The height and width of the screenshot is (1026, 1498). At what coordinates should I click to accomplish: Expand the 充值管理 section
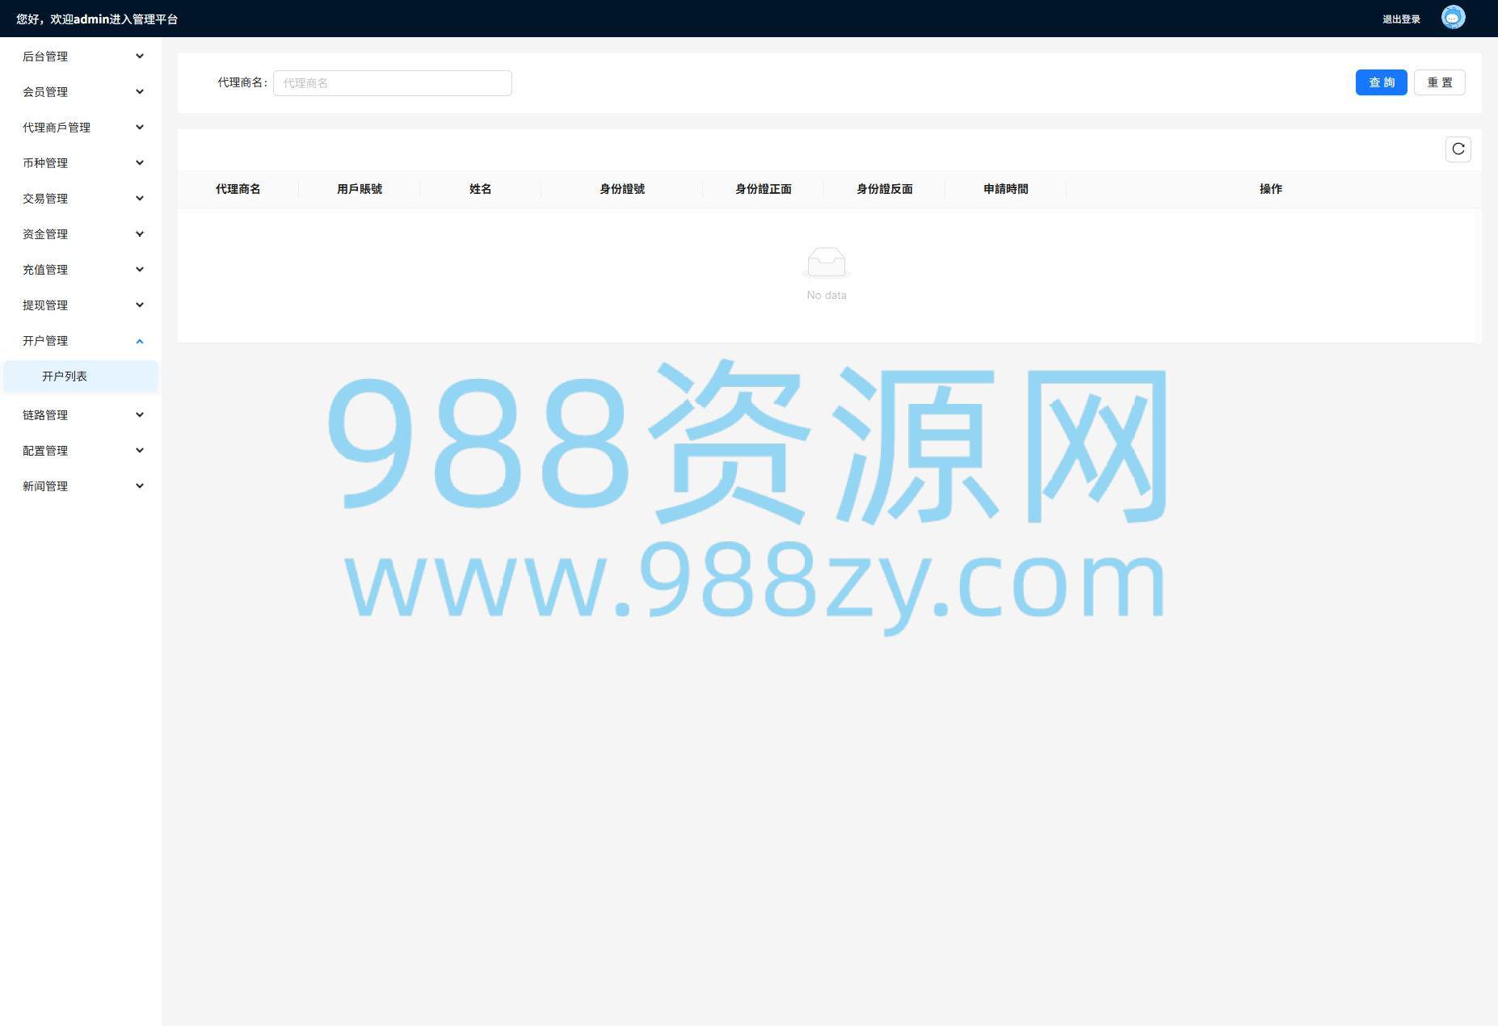[x=81, y=270]
